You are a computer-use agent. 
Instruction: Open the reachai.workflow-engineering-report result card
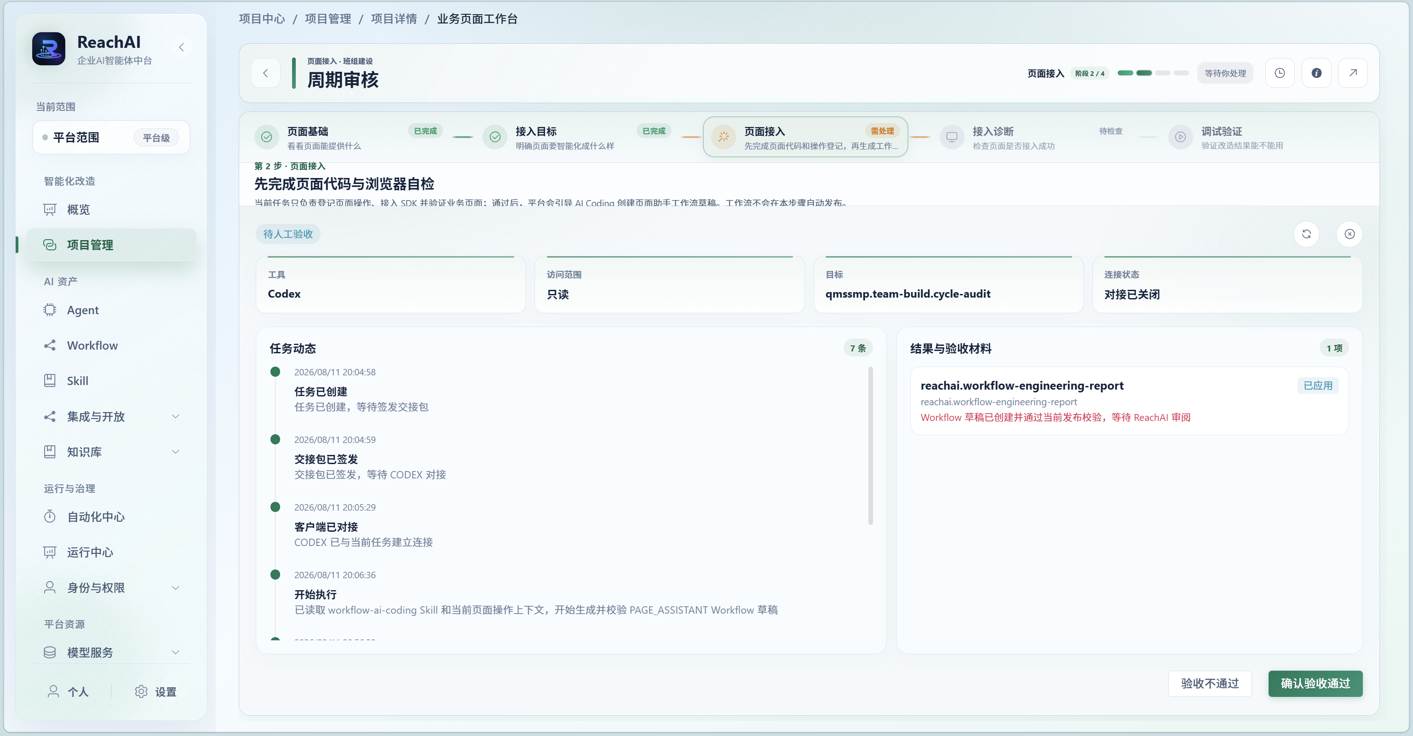(x=1129, y=401)
